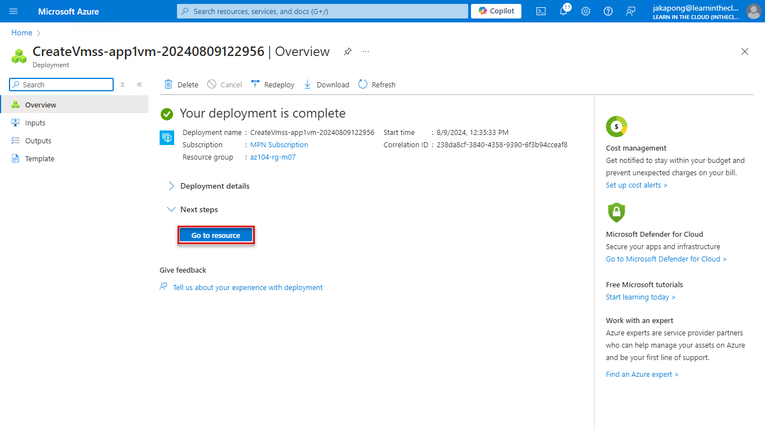Open MPN Subscription link
The image size is (765, 430).
pos(279,144)
